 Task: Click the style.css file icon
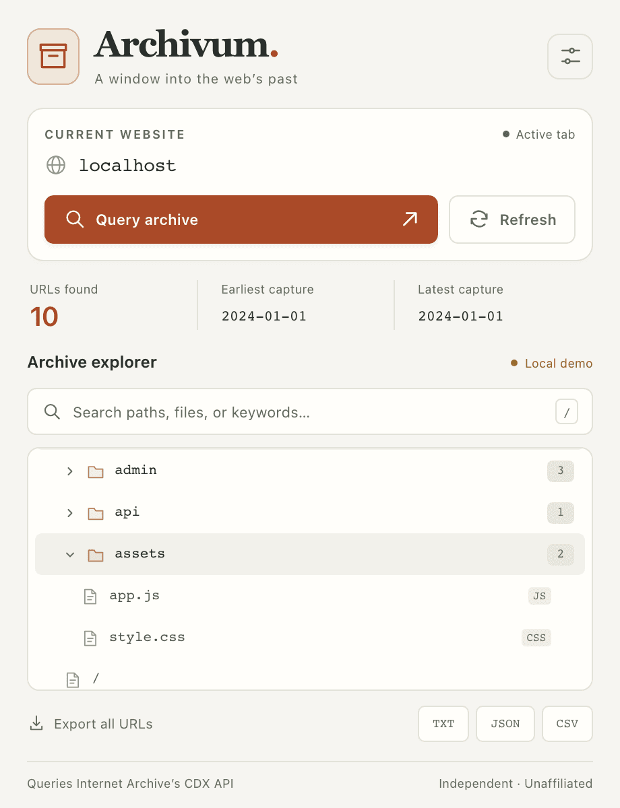90,638
